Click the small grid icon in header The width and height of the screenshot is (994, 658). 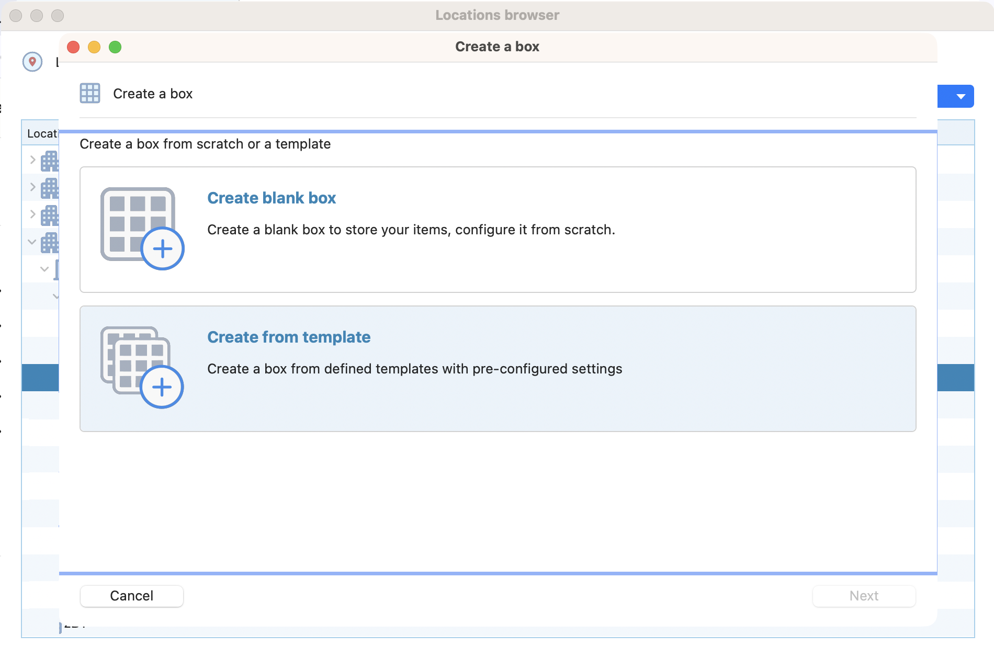point(90,94)
